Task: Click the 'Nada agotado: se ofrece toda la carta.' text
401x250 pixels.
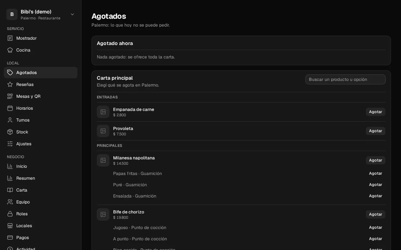Action: pos(136,57)
